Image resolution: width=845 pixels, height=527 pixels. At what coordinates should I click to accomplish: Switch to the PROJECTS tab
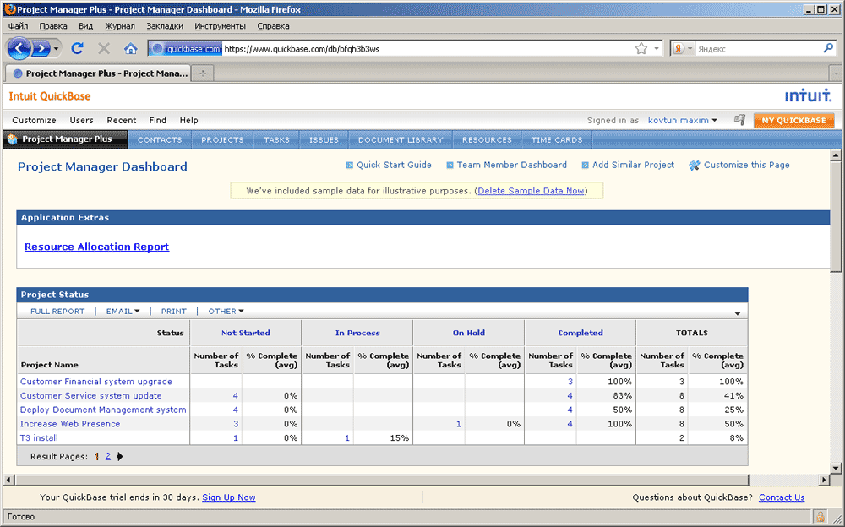click(x=222, y=139)
